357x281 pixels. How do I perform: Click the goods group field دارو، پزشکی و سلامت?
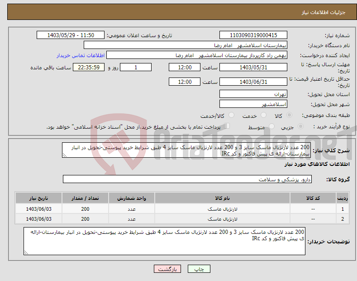click(187, 179)
